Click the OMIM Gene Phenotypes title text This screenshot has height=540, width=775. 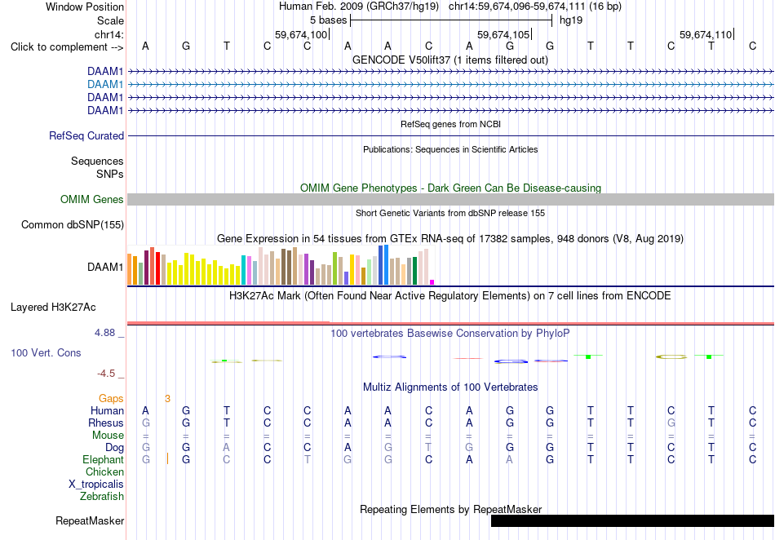coord(451,188)
